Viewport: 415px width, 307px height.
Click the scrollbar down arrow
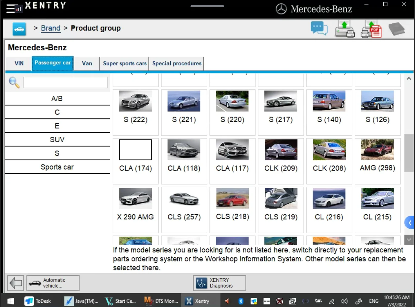pos(409,240)
